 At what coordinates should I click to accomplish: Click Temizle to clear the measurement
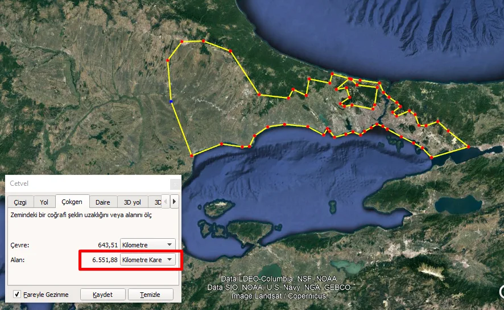(x=150, y=295)
